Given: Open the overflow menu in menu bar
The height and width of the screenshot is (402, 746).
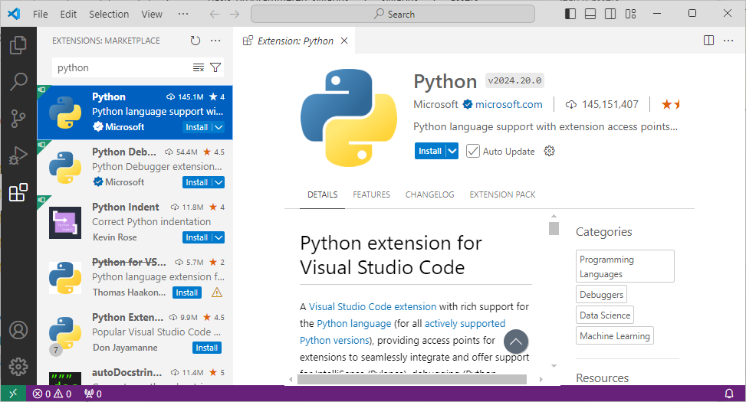Looking at the screenshot, I should [x=183, y=14].
